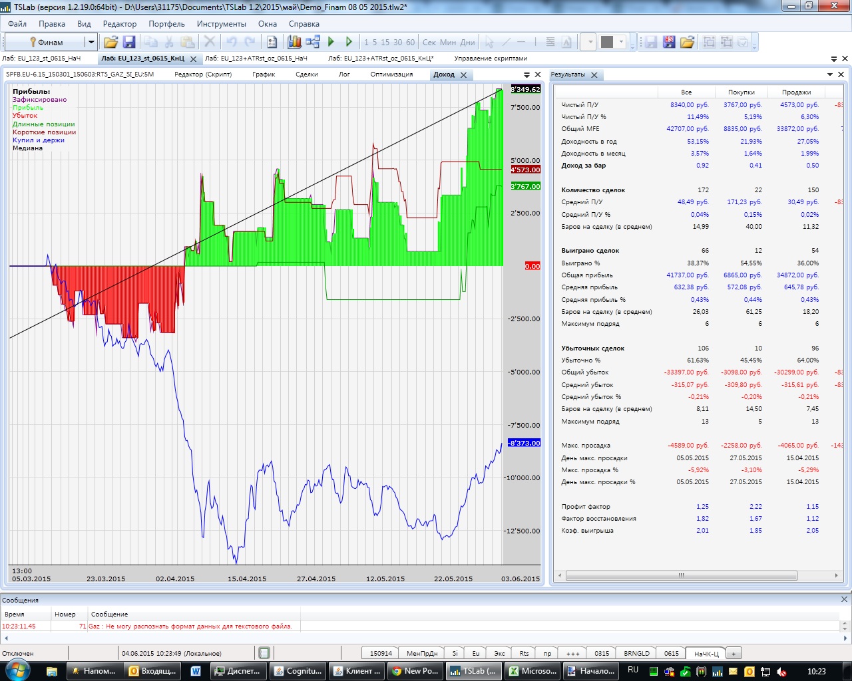The image size is (852, 681).
Task: Open the Результаты panel dropdown arrow
Action: point(830,74)
